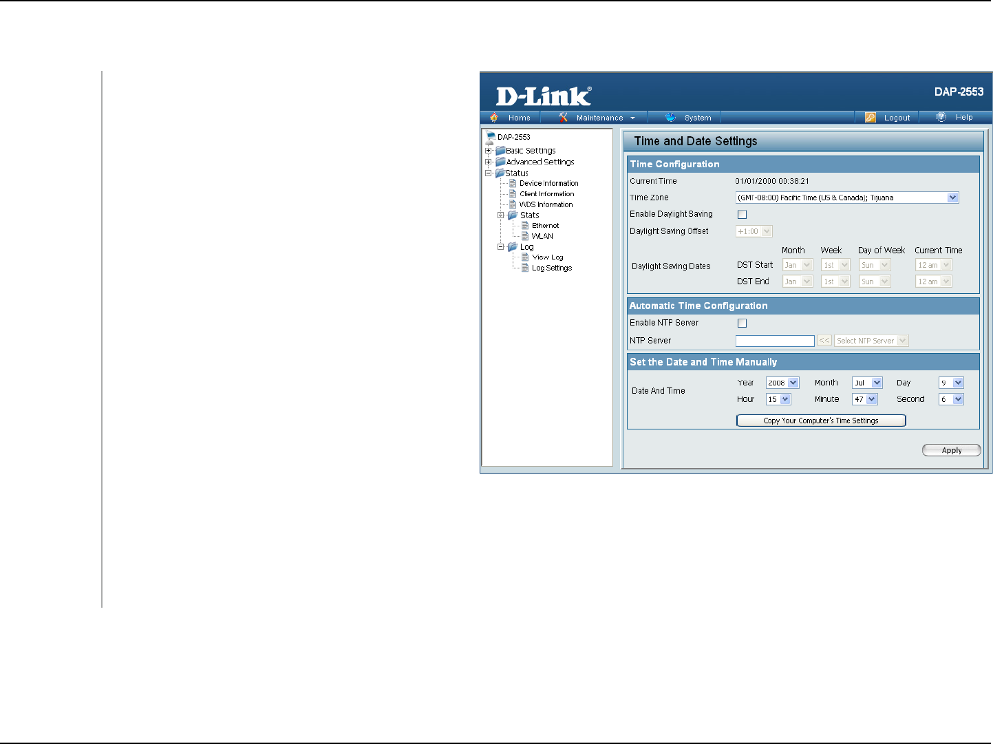Open the Second dropdown showing 6

coord(952,399)
